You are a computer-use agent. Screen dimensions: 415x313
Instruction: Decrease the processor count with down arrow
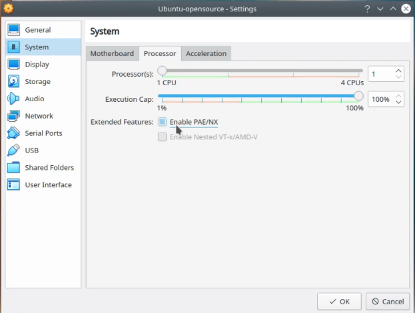point(398,77)
